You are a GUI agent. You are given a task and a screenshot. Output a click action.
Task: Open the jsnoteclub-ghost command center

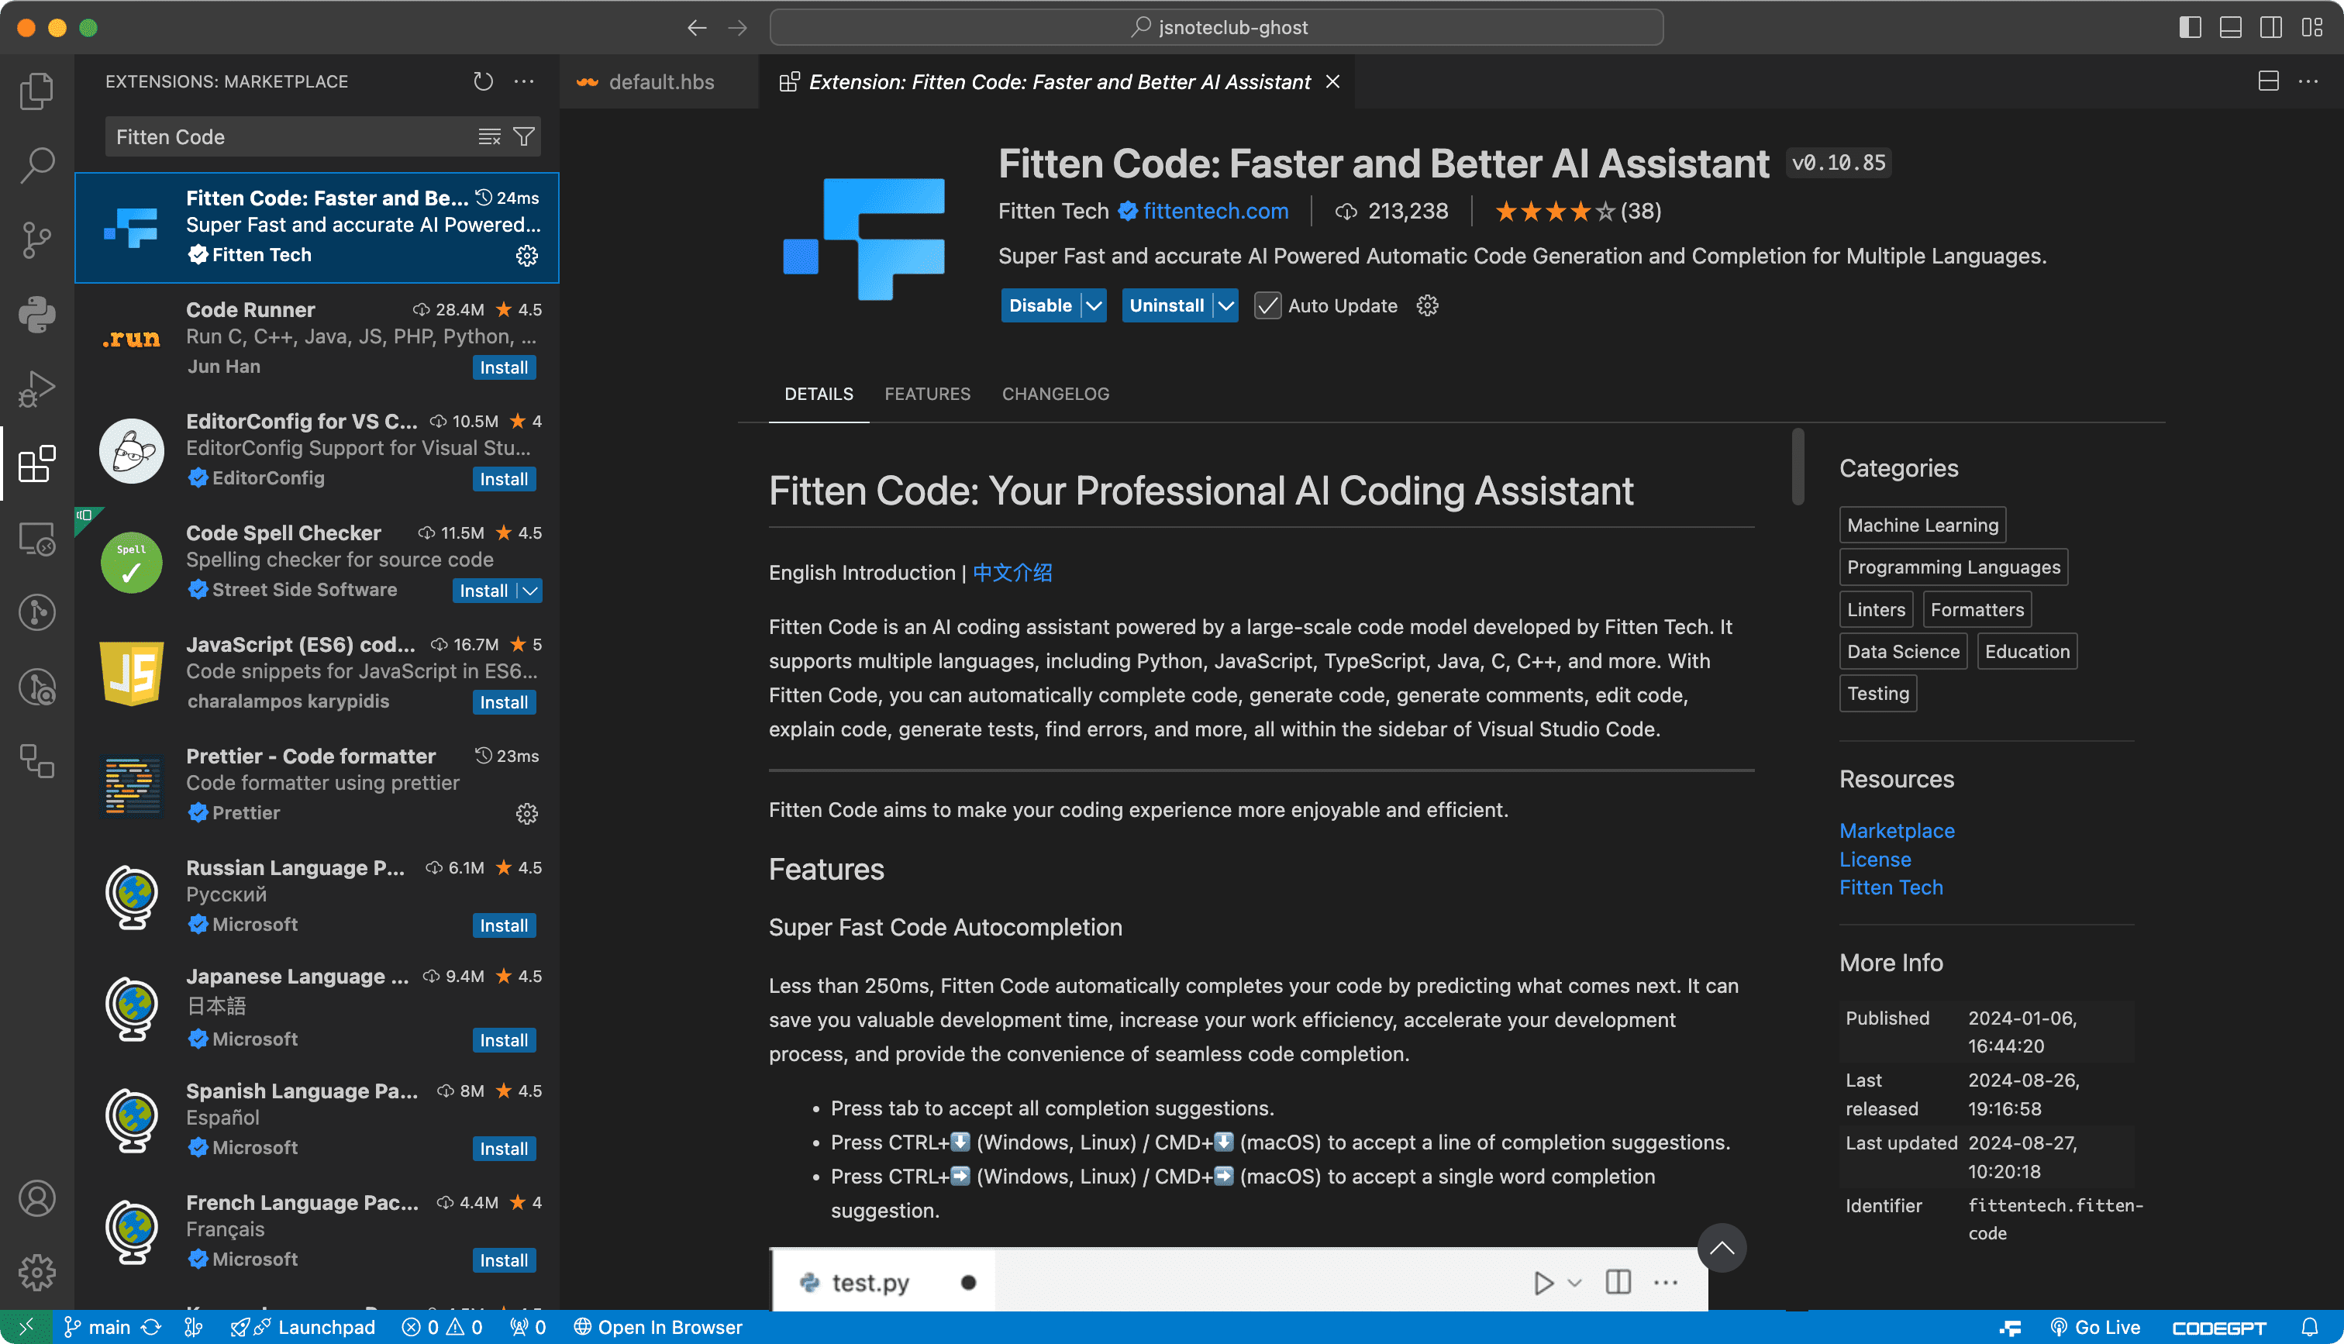point(1216,28)
